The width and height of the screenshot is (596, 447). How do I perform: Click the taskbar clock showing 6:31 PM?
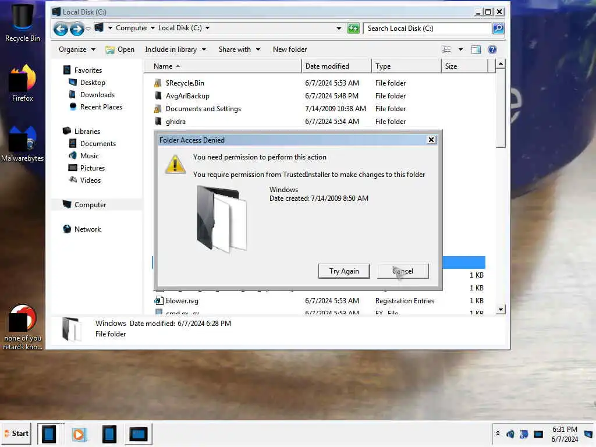(x=565, y=434)
